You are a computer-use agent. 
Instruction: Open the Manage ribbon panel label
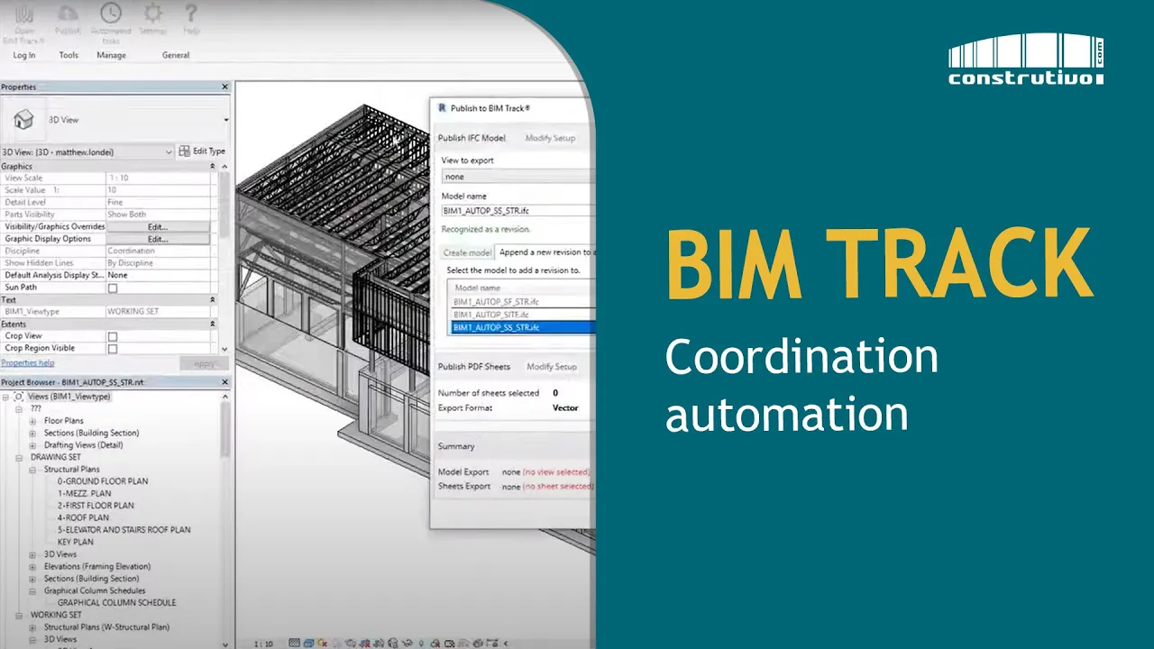pyautogui.click(x=111, y=55)
